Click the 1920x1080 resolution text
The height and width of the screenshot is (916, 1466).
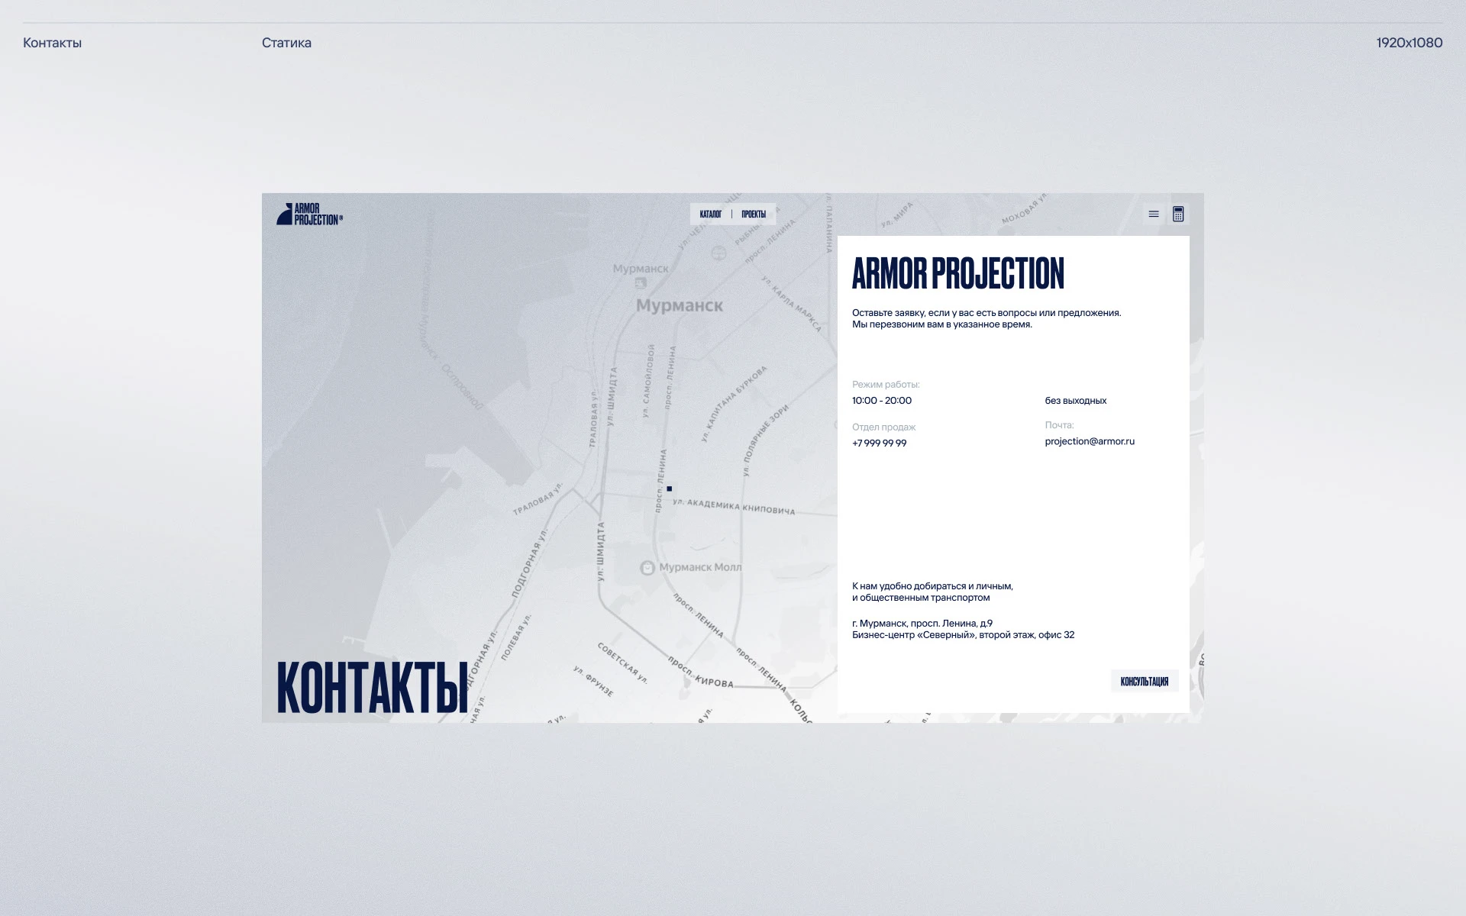point(1409,43)
